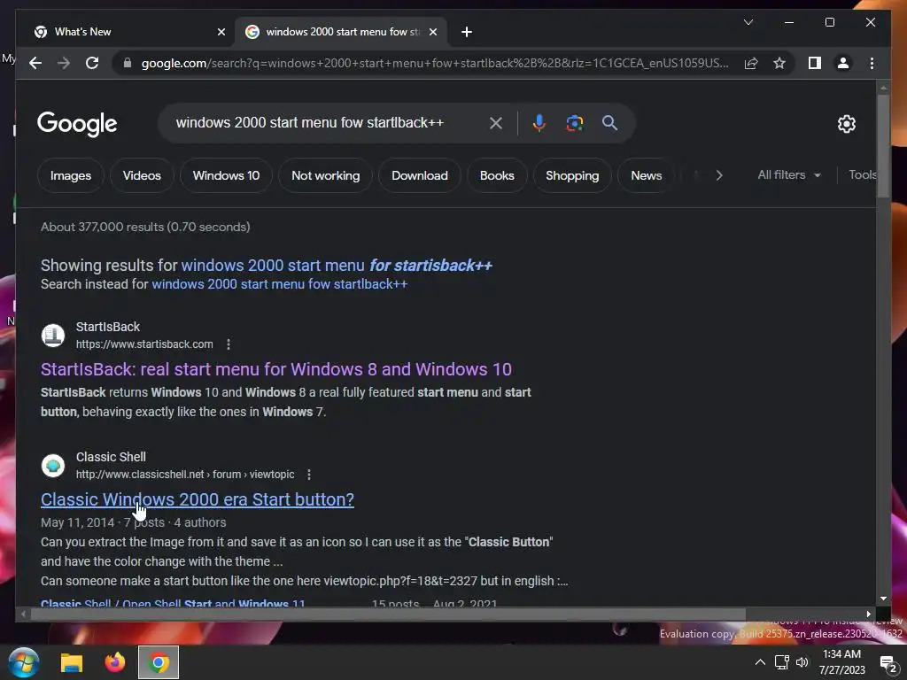The width and height of the screenshot is (907, 680).
Task: Filter results by Books
Action: click(497, 175)
